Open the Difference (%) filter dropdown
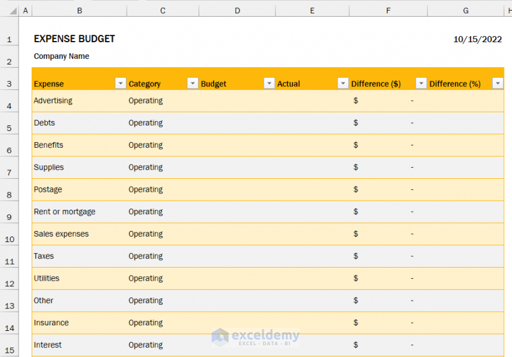 (498, 83)
